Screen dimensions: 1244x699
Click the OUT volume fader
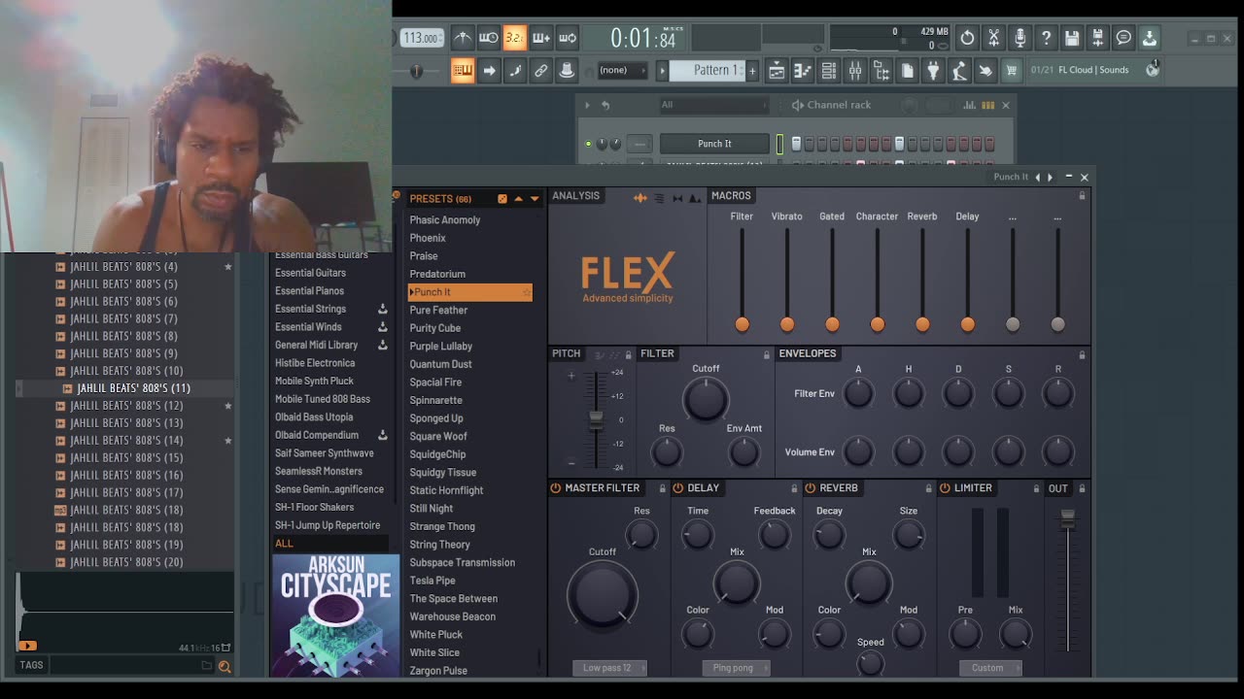pos(1067,518)
